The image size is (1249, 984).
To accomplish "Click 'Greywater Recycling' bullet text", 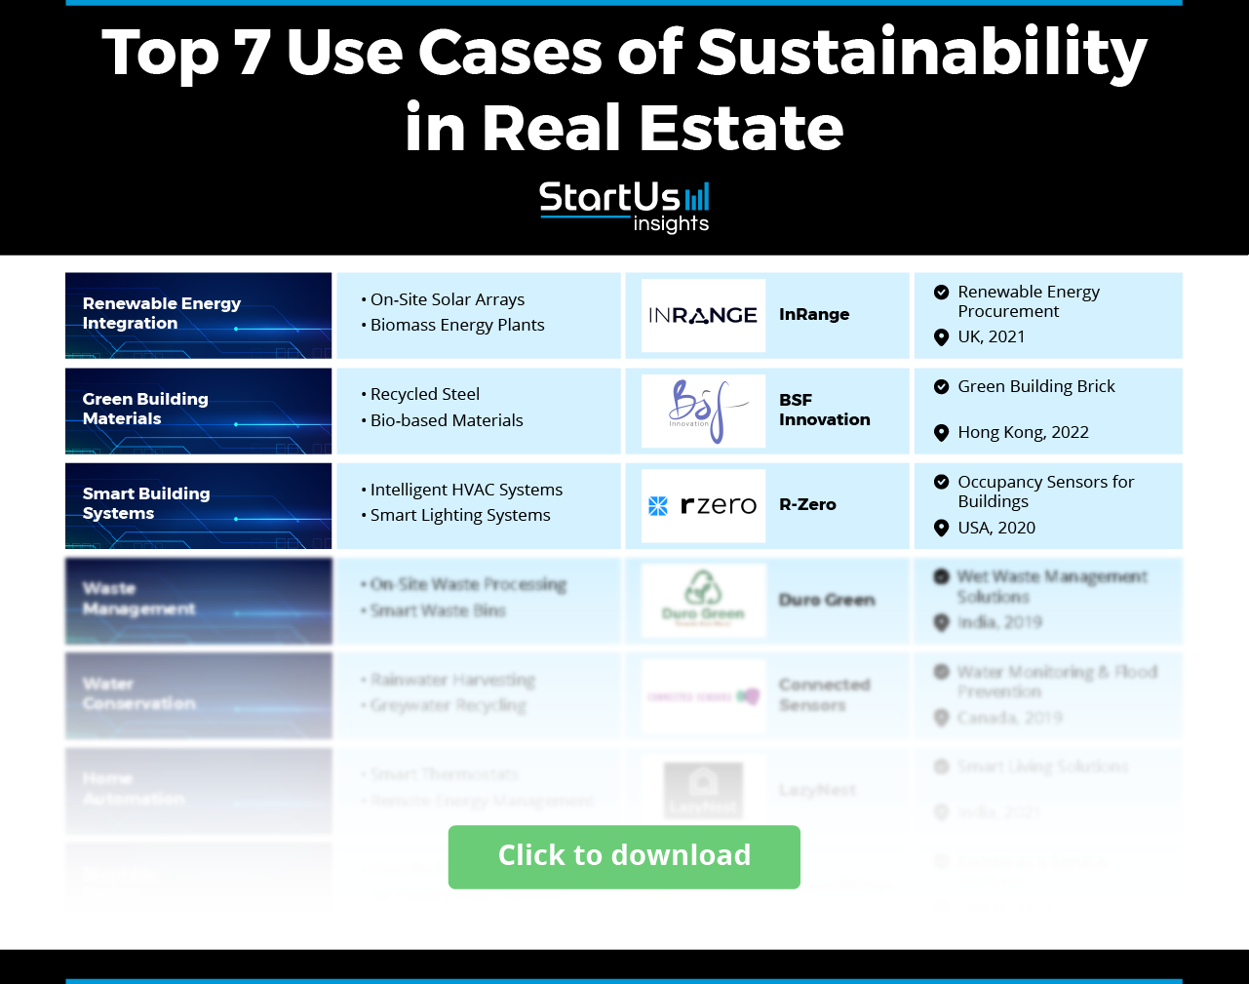I will 449,705.
